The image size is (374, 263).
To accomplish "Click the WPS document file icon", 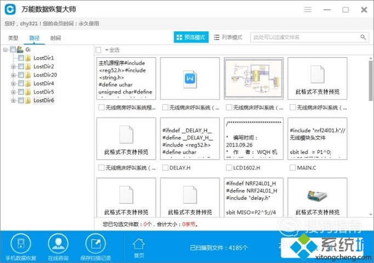I will click(190, 79).
